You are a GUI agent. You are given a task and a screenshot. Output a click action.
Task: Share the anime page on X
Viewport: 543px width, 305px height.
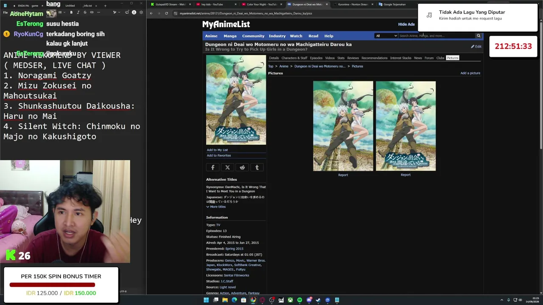click(x=227, y=167)
